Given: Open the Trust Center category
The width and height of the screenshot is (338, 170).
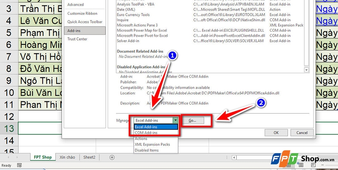Looking at the screenshot, I should pyautogui.click(x=85, y=39).
